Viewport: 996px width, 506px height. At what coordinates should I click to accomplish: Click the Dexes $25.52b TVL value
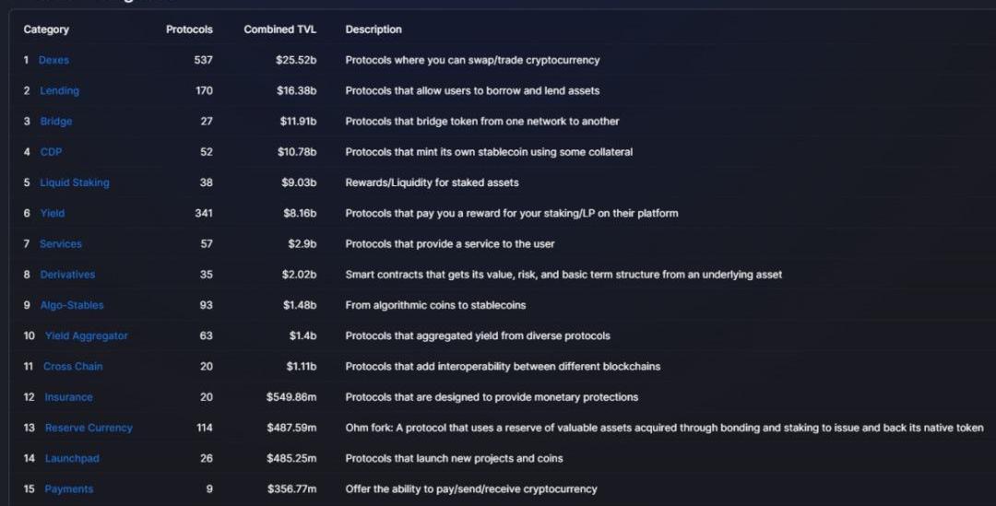[x=296, y=60]
